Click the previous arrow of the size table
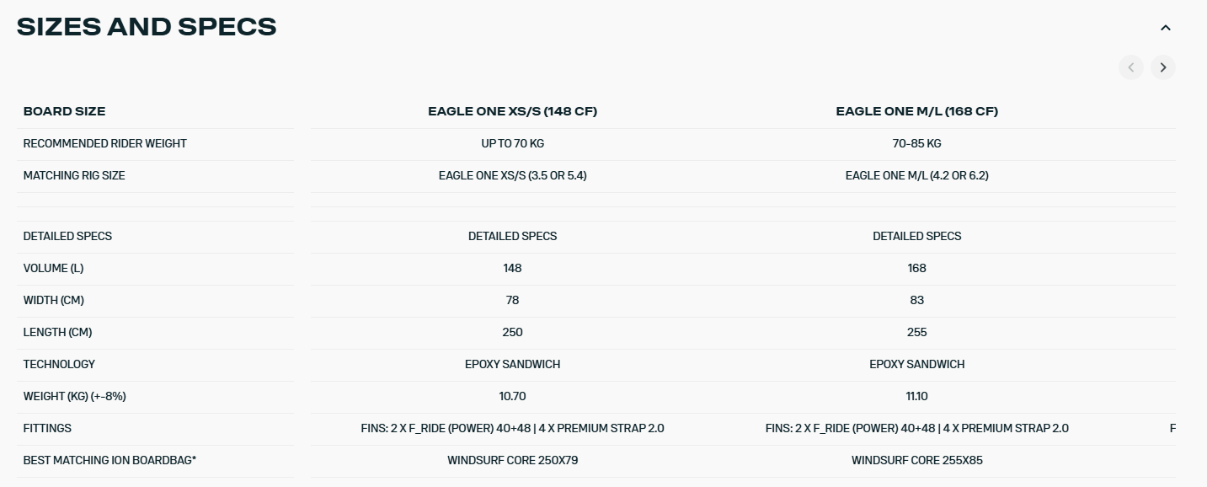Screen dimensions: 1207x487 pos(1131,67)
